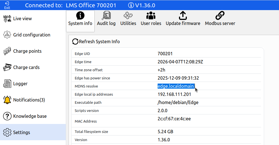Click the 'Edge UID' label
The image size is (279, 145).
click(82, 54)
